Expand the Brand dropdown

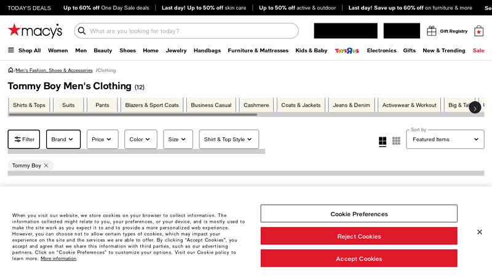click(63, 139)
